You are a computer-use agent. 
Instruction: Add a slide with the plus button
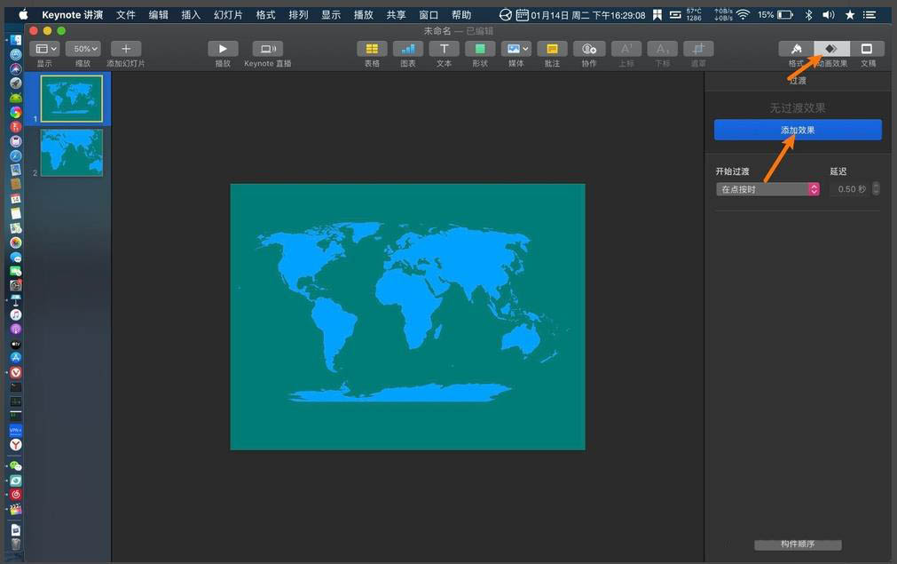click(126, 49)
